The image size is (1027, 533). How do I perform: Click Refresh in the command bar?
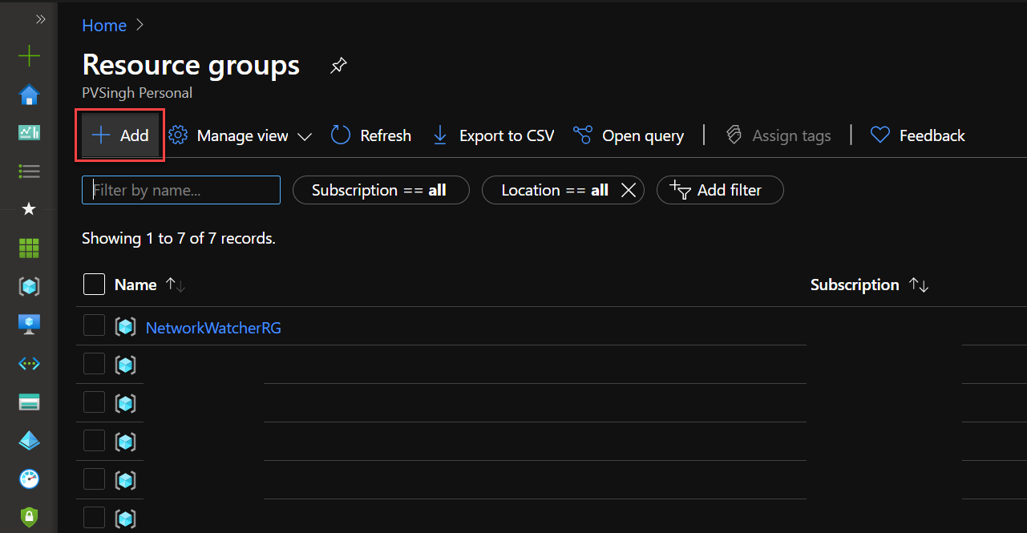tap(372, 136)
